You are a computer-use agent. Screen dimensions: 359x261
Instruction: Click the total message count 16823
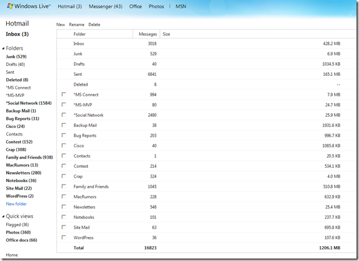[x=151, y=248]
